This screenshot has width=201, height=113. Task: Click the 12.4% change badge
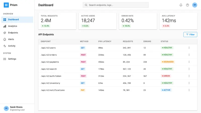tap(45, 26)
